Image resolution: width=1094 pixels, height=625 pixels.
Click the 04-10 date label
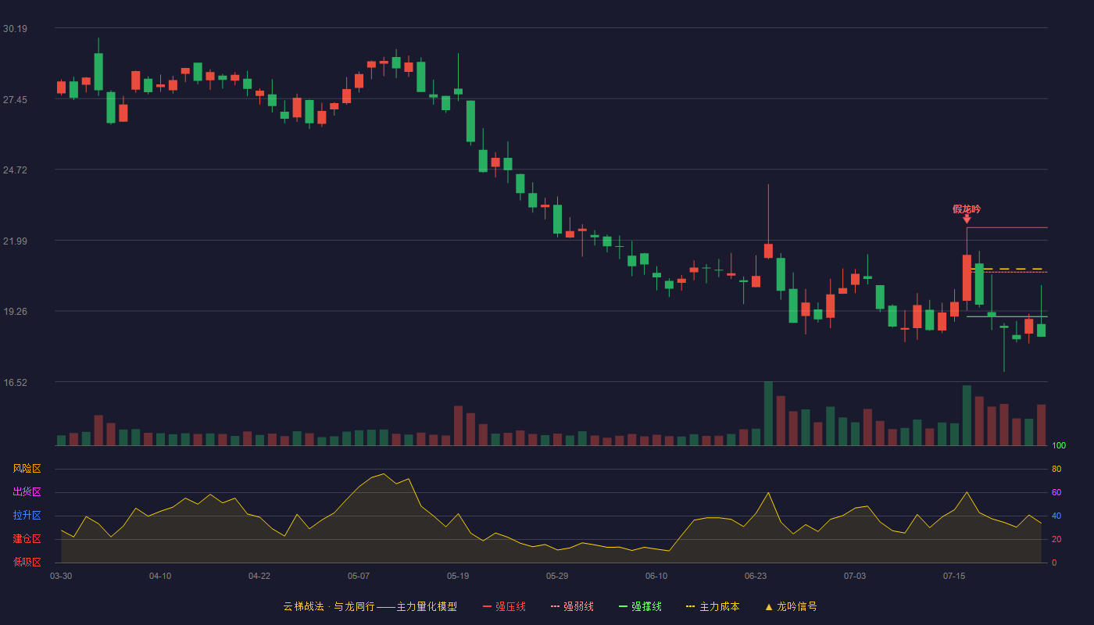click(x=160, y=576)
